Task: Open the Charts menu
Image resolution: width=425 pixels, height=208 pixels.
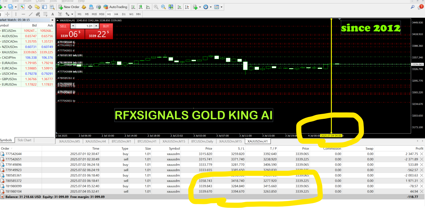Action: tap(40, 1)
